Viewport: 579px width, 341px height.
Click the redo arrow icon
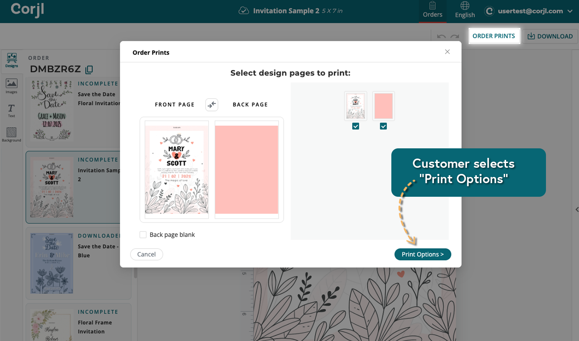point(455,36)
